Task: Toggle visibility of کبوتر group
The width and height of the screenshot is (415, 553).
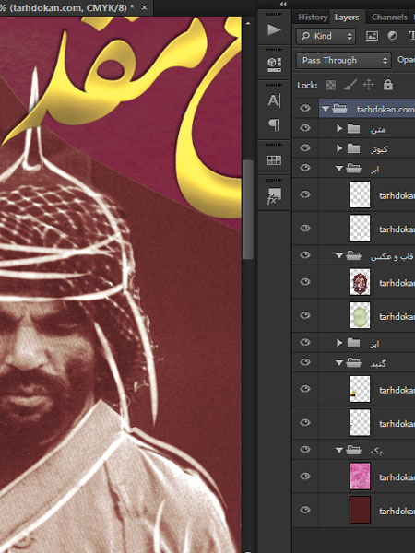Action: [305, 147]
